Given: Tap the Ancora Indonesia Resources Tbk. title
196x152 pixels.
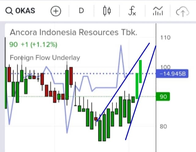Looking at the screenshot, I should [73, 32].
